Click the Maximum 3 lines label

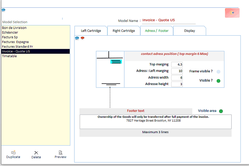point(155,132)
